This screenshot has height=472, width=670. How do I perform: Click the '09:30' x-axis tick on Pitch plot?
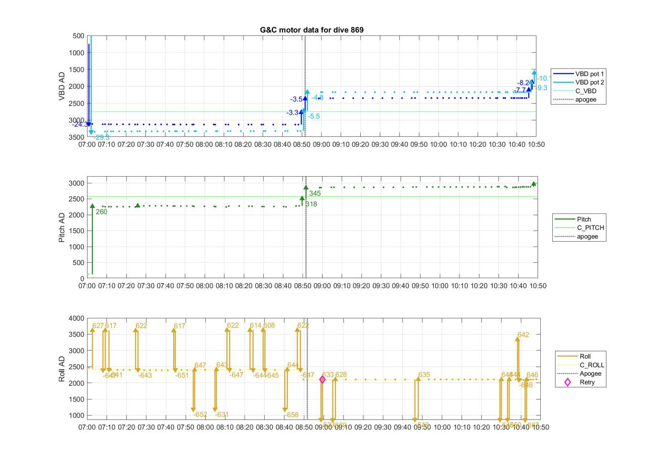(381, 286)
